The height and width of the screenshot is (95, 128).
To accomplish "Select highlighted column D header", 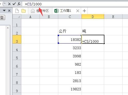I will tap(93, 16).
